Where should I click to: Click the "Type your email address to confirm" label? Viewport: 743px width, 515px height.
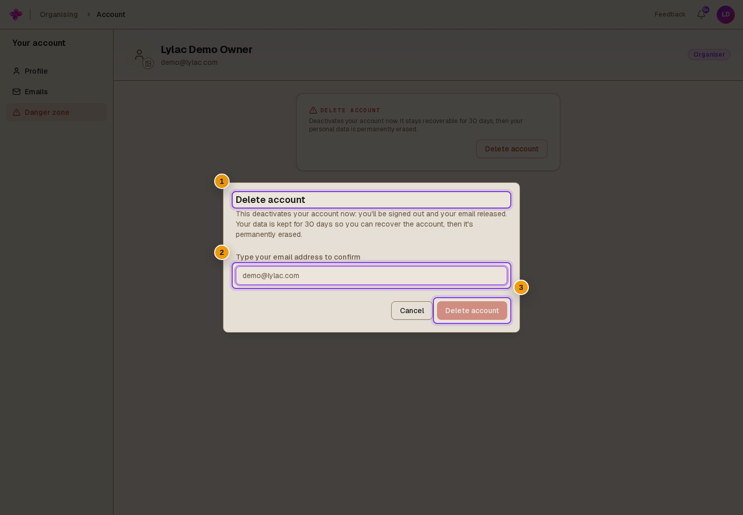(298, 257)
